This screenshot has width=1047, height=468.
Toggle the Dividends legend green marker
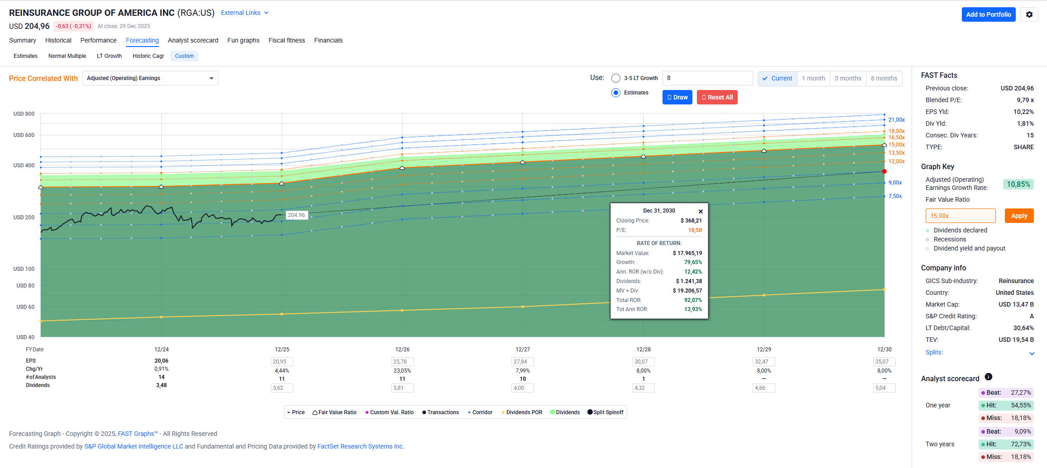pyautogui.click(x=552, y=412)
